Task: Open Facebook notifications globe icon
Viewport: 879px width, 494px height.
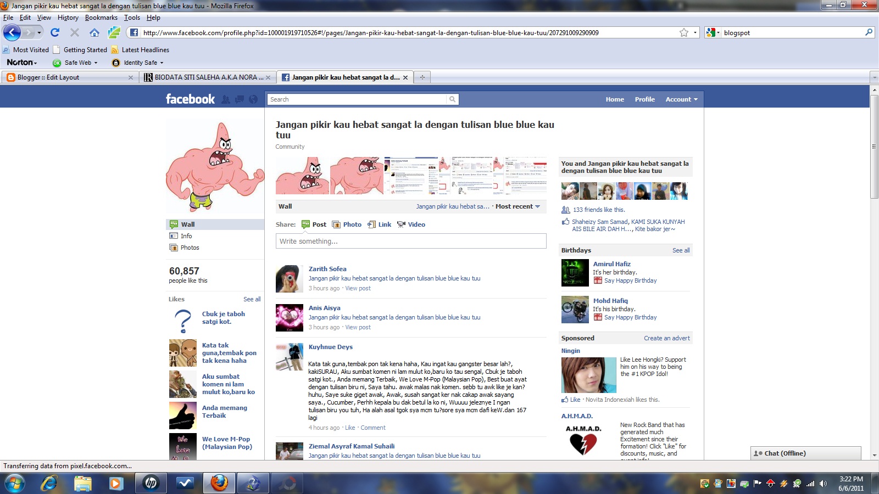Action: click(253, 99)
